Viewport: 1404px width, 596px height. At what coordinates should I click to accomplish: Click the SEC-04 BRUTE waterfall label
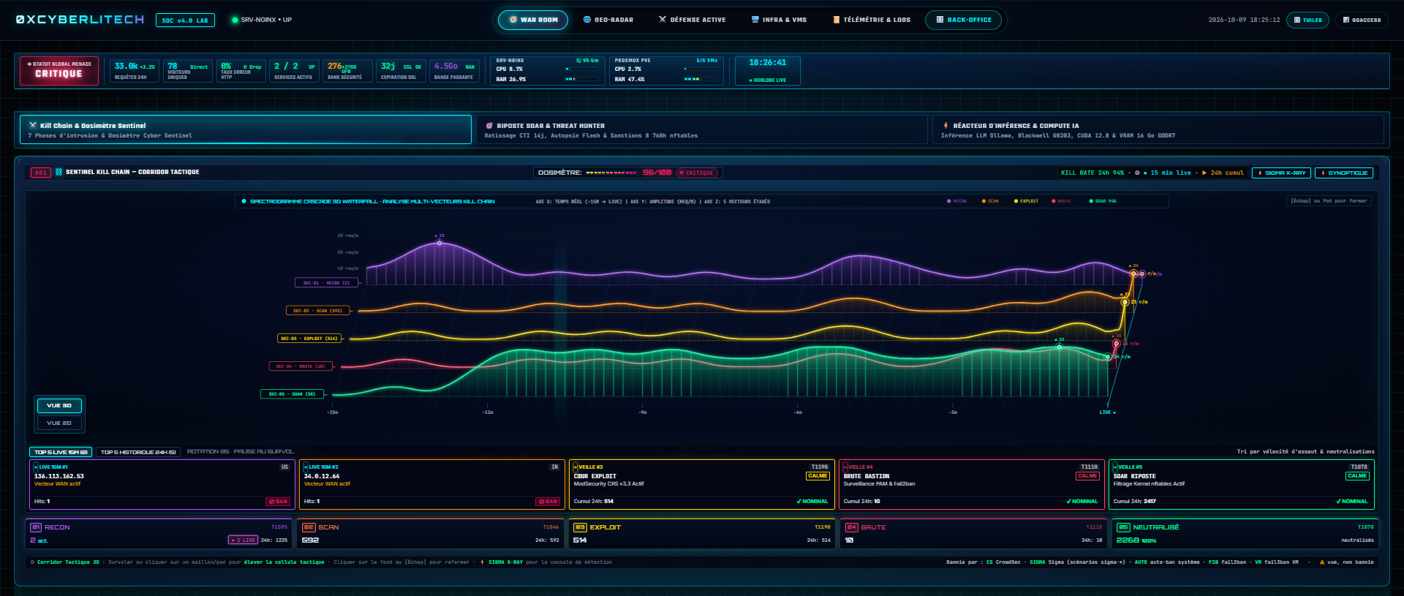[x=301, y=366]
